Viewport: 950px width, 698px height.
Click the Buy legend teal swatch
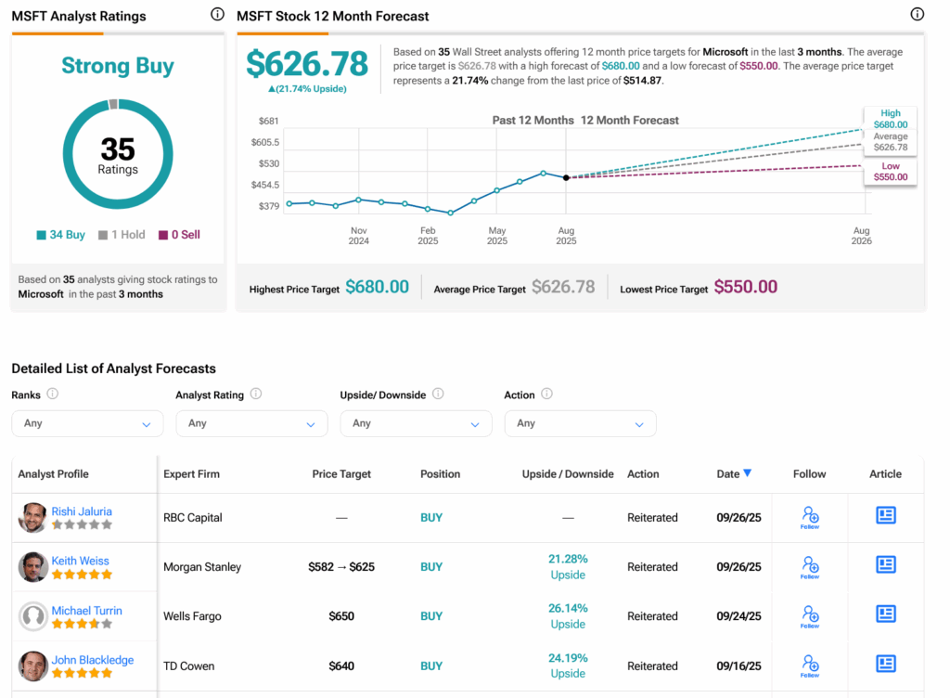(x=42, y=236)
